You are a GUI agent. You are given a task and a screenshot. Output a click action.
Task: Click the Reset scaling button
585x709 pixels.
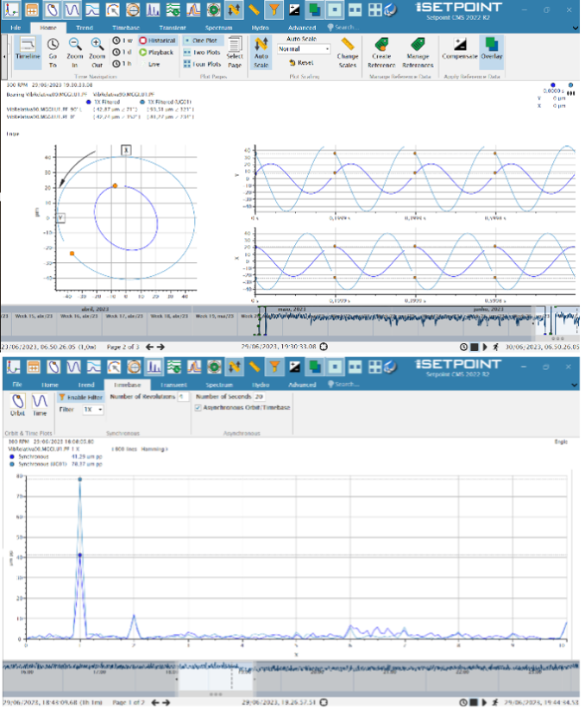302,63
